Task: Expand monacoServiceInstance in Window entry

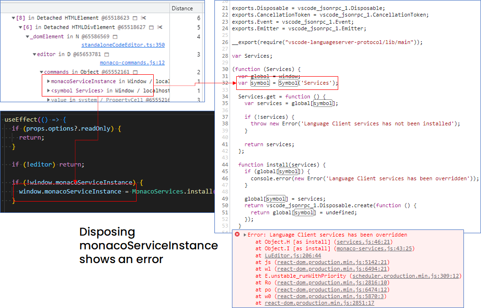Action: tap(49, 81)
